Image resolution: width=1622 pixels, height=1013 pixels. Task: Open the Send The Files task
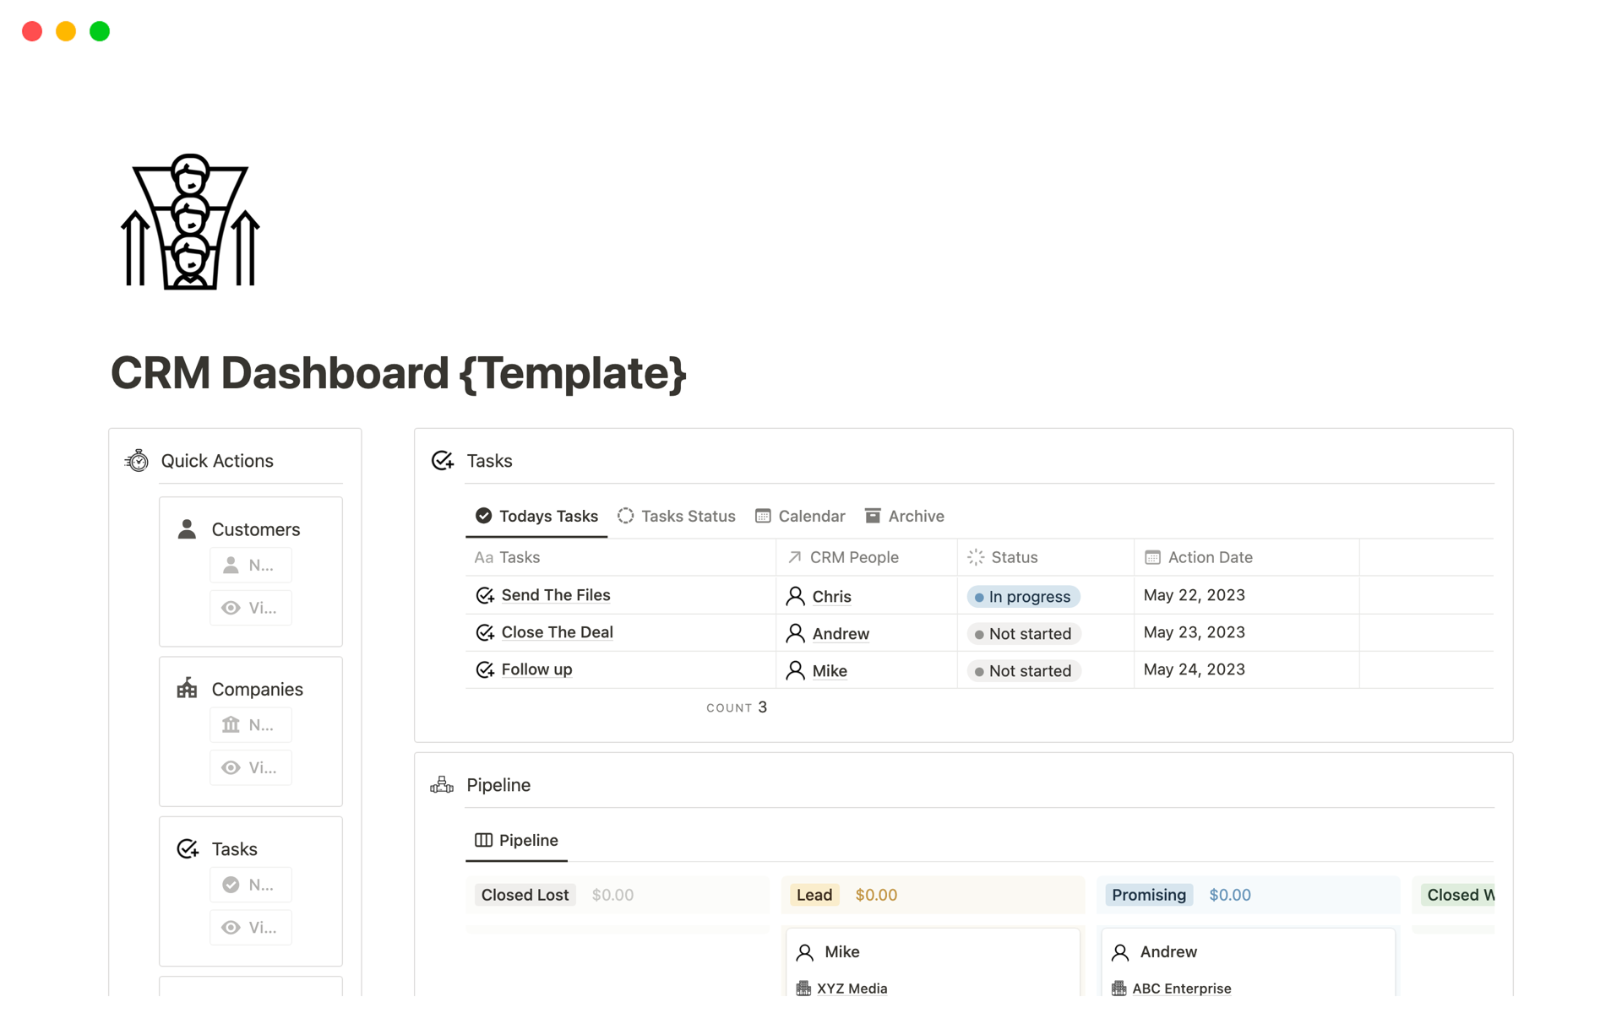[x=555, y=595]
